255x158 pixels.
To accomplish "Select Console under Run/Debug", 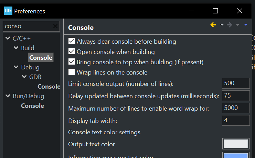I will click(x=32, y=106).
